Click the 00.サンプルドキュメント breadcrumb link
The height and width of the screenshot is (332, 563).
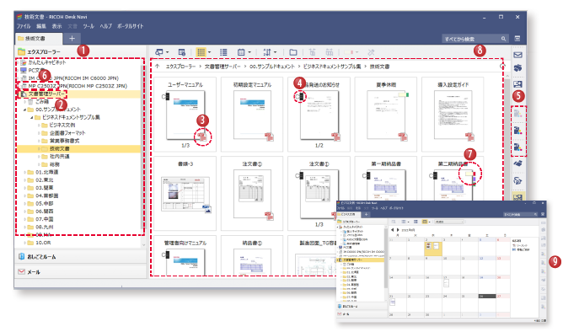coord(272,67)
